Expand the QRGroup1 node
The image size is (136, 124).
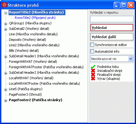pyautogui.click(x=6, y=24)
